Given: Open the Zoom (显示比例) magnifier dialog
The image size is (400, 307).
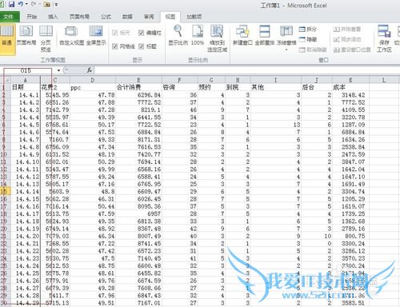Looking at the screenshot, I should point(178,35).
